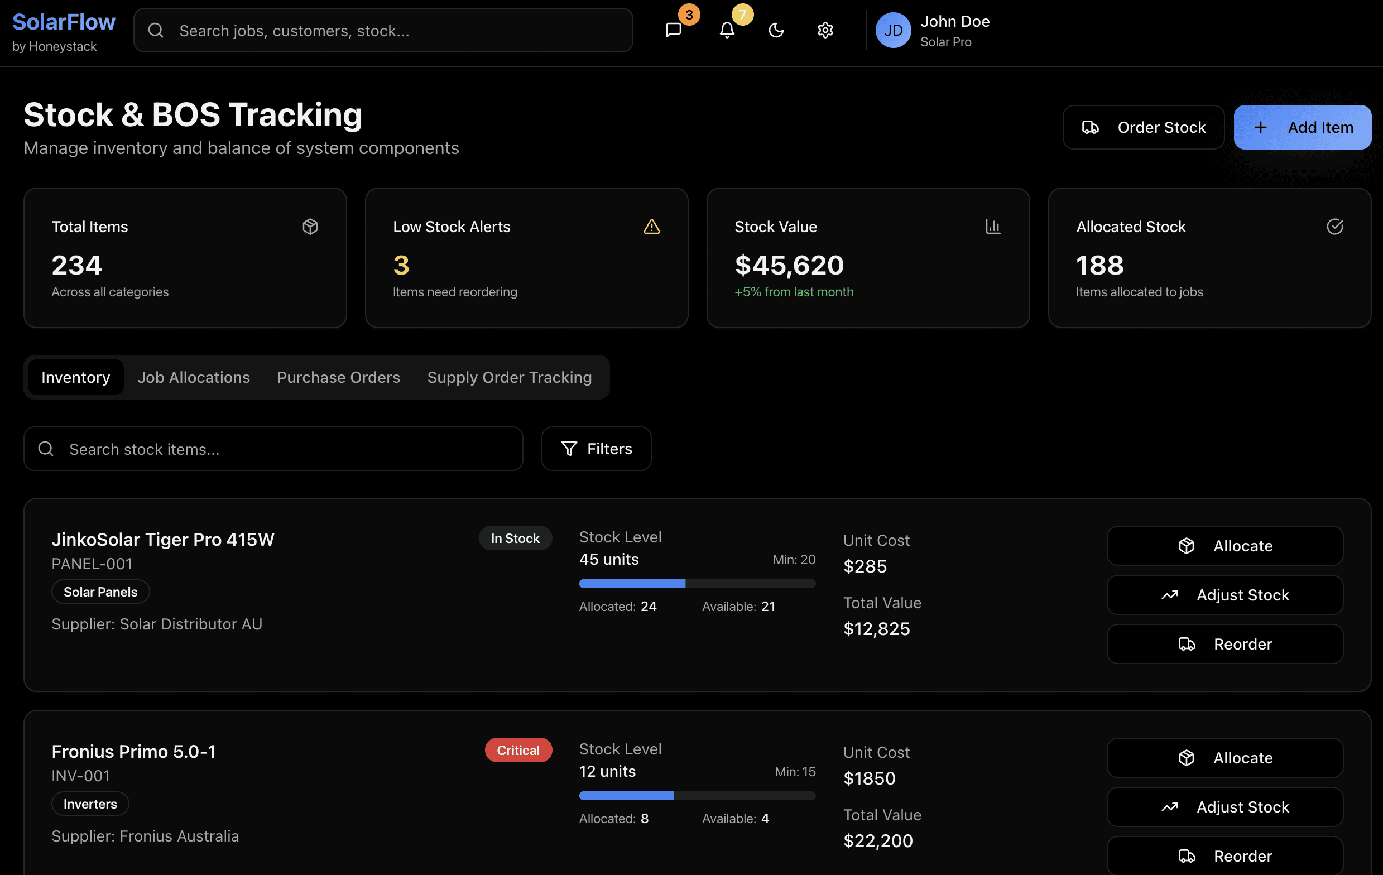The height and width of the screenshot is (875, 1383).
Task: Toggle dark mode with the moon icon
Action: pos(776,30)
